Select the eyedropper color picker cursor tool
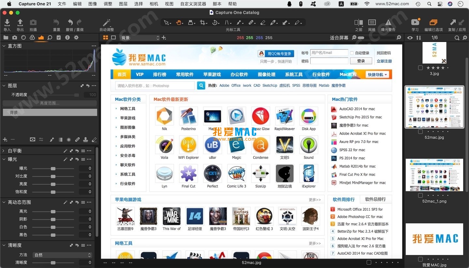 [273, 22]
